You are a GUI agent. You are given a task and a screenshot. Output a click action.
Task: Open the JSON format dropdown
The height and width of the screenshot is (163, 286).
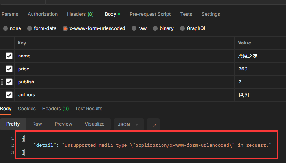(128, 124)
